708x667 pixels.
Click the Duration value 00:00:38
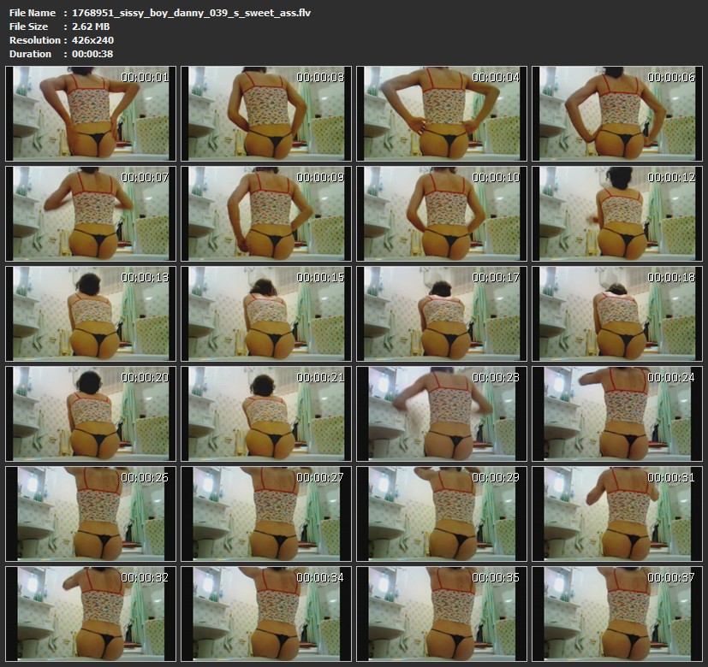pyautogui.click(x=92, y=54)
